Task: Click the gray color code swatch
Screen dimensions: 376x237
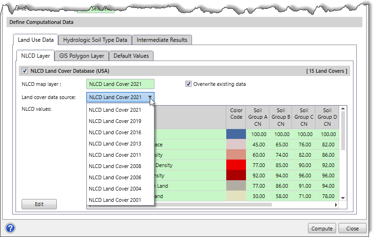Action: [236, 185]
